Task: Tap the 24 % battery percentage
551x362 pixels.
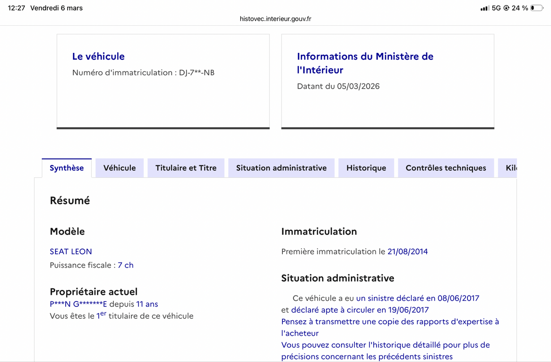Action: click(x=520, y=8)
